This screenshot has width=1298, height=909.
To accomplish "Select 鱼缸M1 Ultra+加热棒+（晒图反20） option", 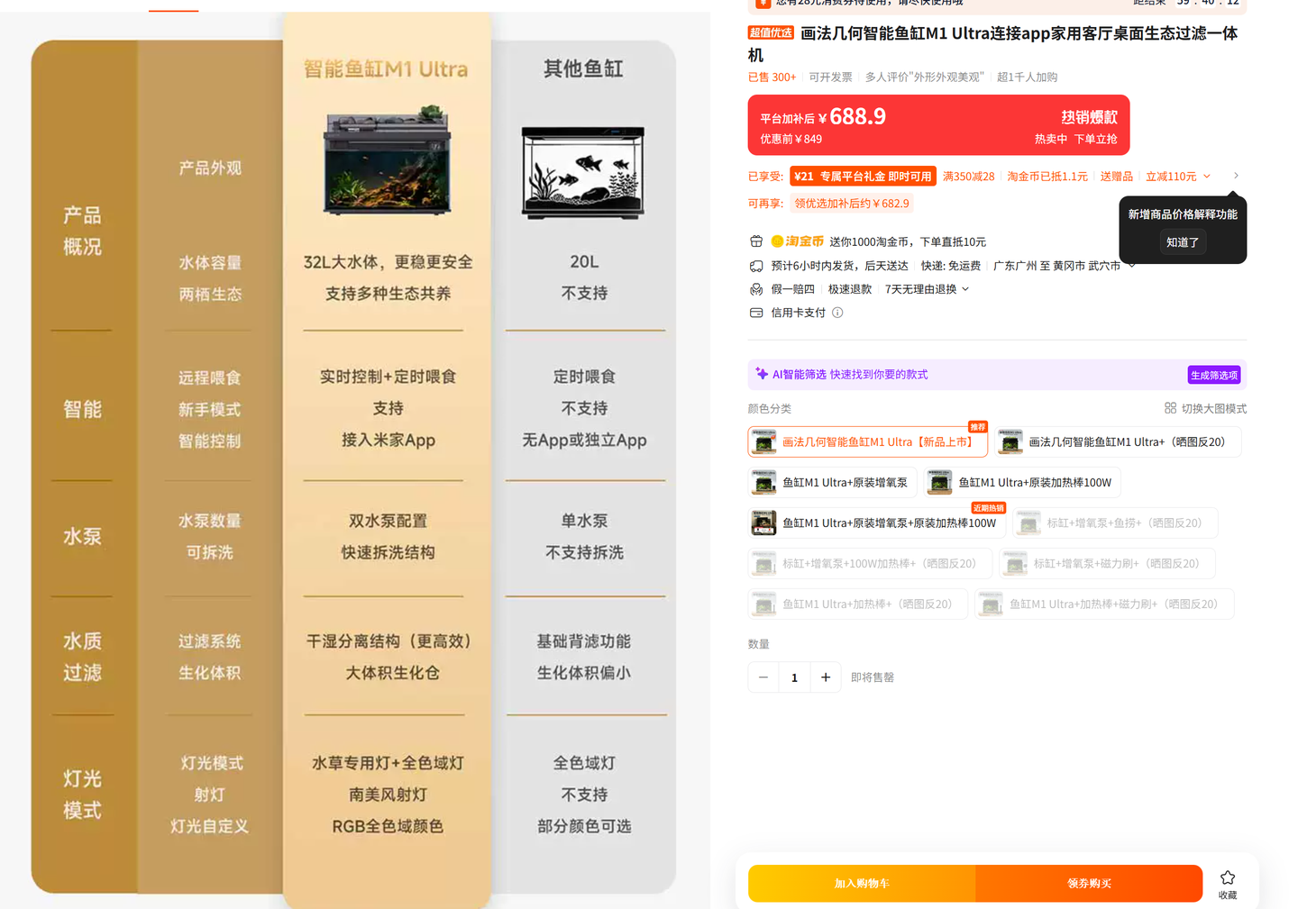I will [x=858, y=604].
